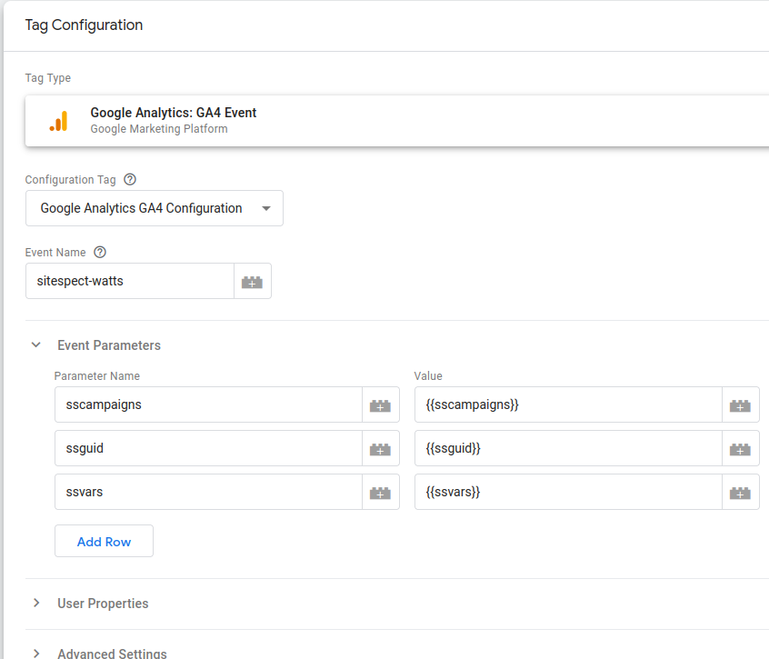Open variable picker beside Event Name field
Screen dimensions: 769x659
tap(253, 282)
